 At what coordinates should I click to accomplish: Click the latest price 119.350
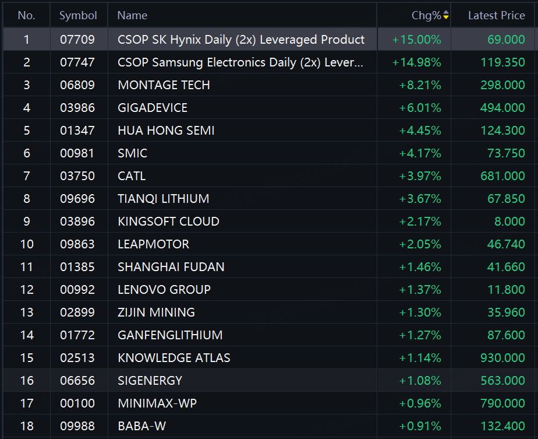click(502, 62)
